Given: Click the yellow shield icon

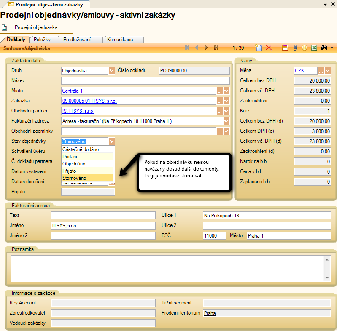Looking at the screenshot, I should (x=305, y=48).
